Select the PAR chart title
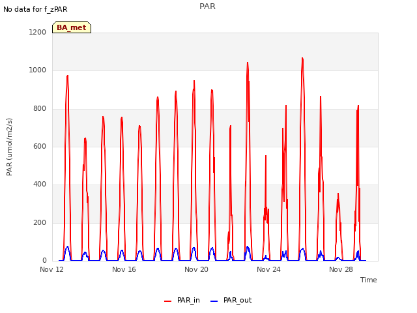 click(207, 6)
